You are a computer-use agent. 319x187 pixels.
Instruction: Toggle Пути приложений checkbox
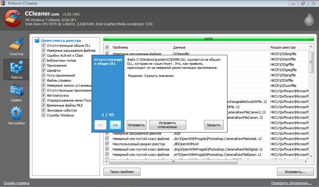43,75
